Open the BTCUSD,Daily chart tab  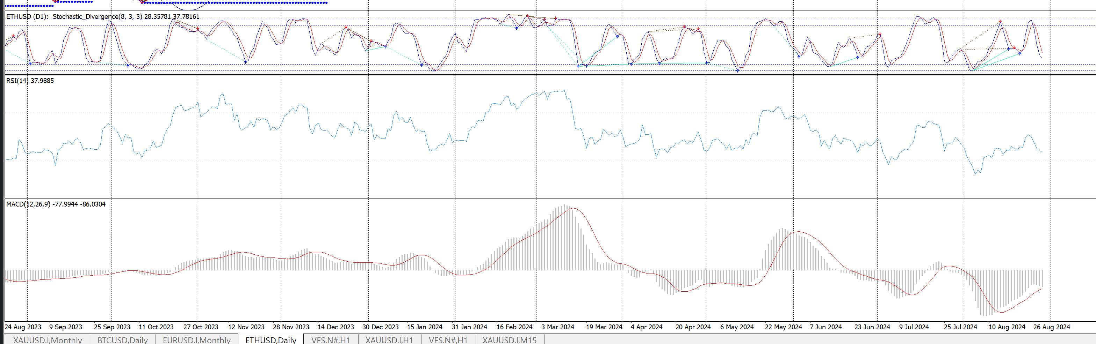click(x=123, y=340)
